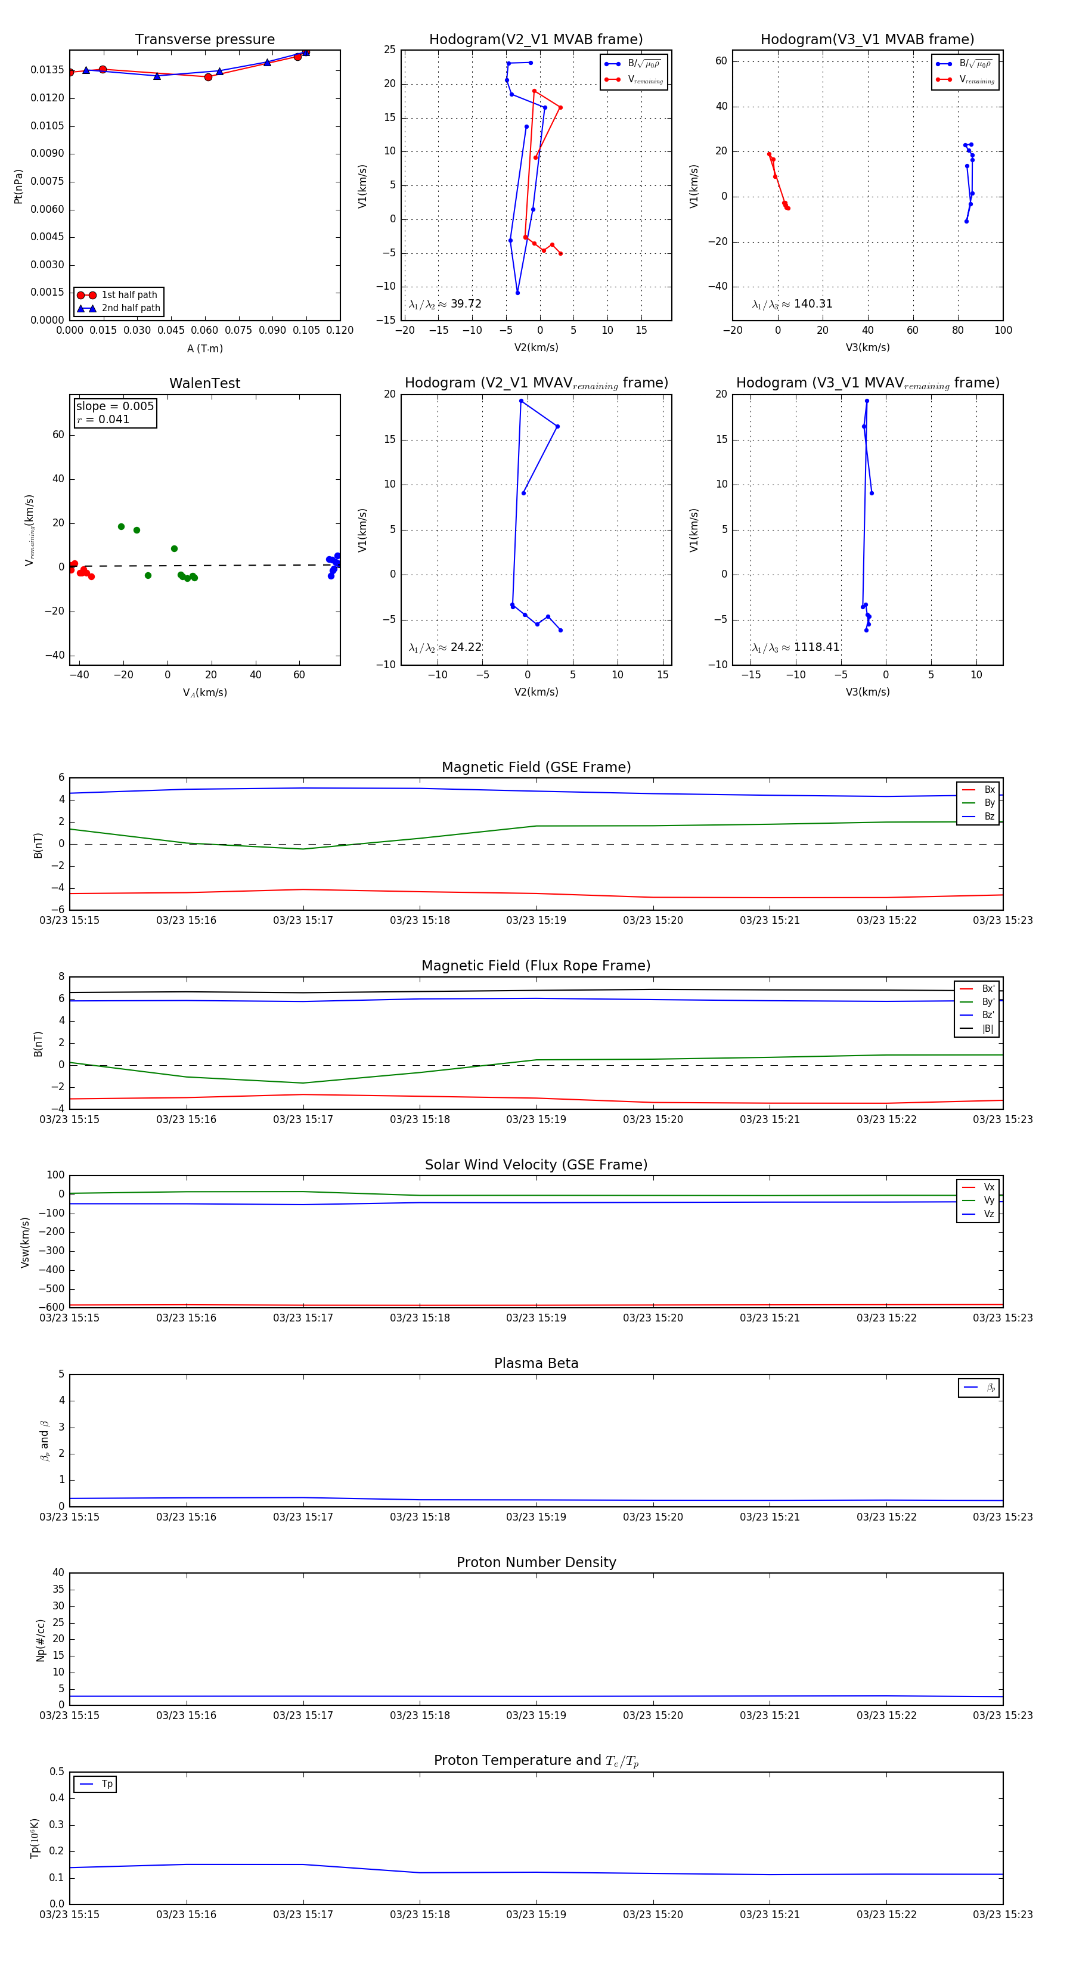Click the "Tp(10^6K)" y-axis label

click(35, 1838)
